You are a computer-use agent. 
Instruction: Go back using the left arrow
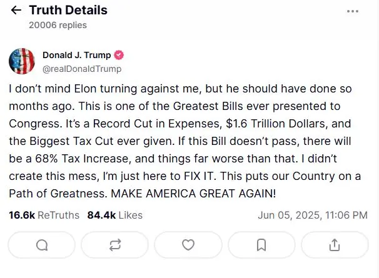16,11
